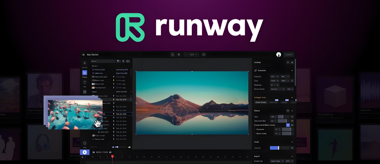Open the MP4 format dropdown
This screenshot has width=380, height=164.
(289, 161)
